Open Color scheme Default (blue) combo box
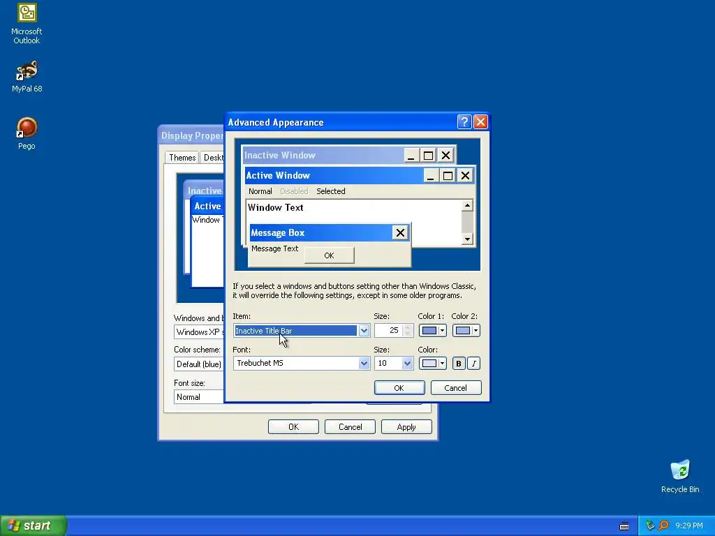715x536 pixels. click(199, 364)
